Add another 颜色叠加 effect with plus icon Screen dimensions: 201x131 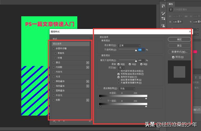[x=88, y=81]
